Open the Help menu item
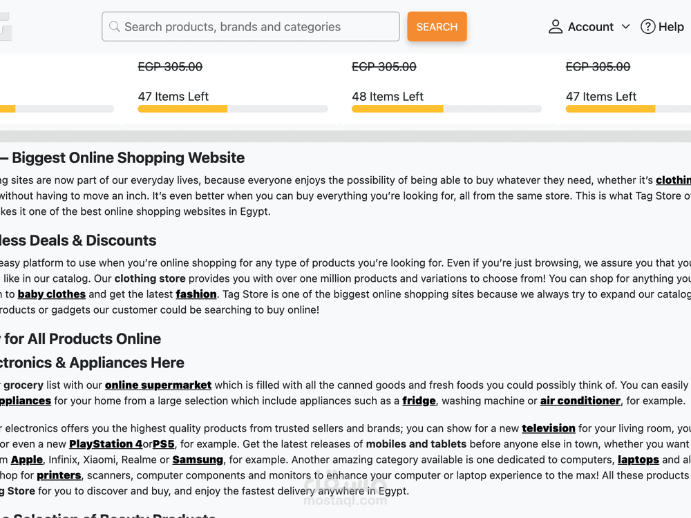The width and height of the screenshot is (691, 518). 670,27
